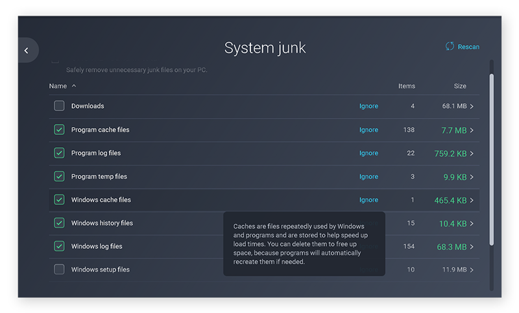Sort list by Name column header

pyautogui.click(x=58, y=86)
